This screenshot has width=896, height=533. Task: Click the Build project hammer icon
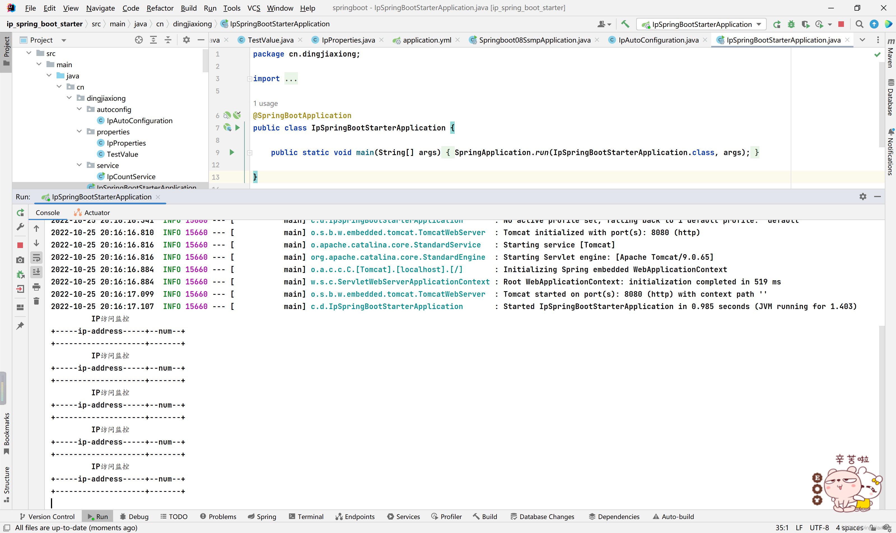click(625, 24)
